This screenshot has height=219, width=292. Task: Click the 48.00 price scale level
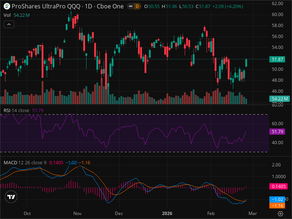pos(277,80)
